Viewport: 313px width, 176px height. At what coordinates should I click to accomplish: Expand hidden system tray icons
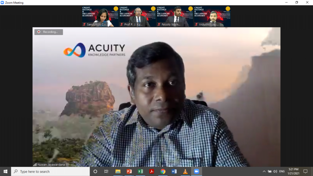264,171
